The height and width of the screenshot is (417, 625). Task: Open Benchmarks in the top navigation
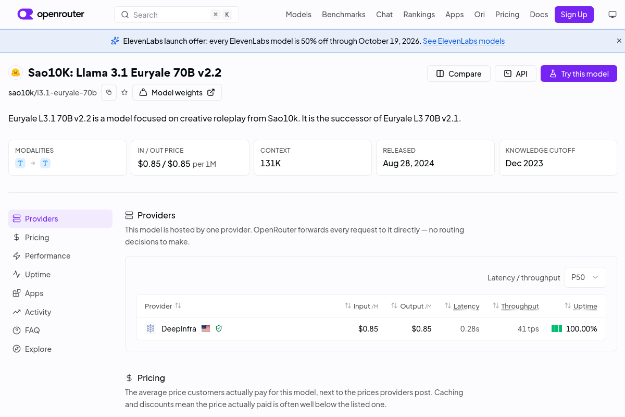tap(344, 15)
